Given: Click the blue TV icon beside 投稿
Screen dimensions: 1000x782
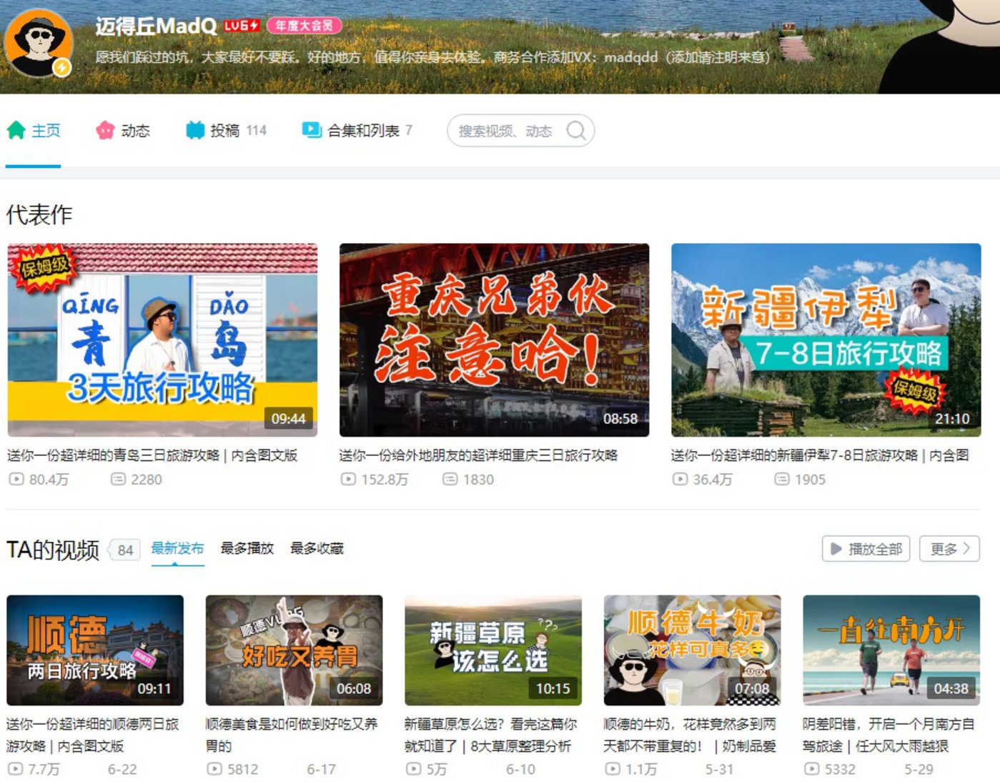Looking at the screenshot, I should 194,130.
